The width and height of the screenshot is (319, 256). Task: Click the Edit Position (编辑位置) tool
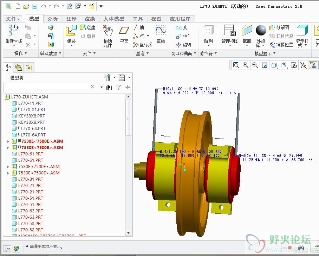[x=281, y=45]
